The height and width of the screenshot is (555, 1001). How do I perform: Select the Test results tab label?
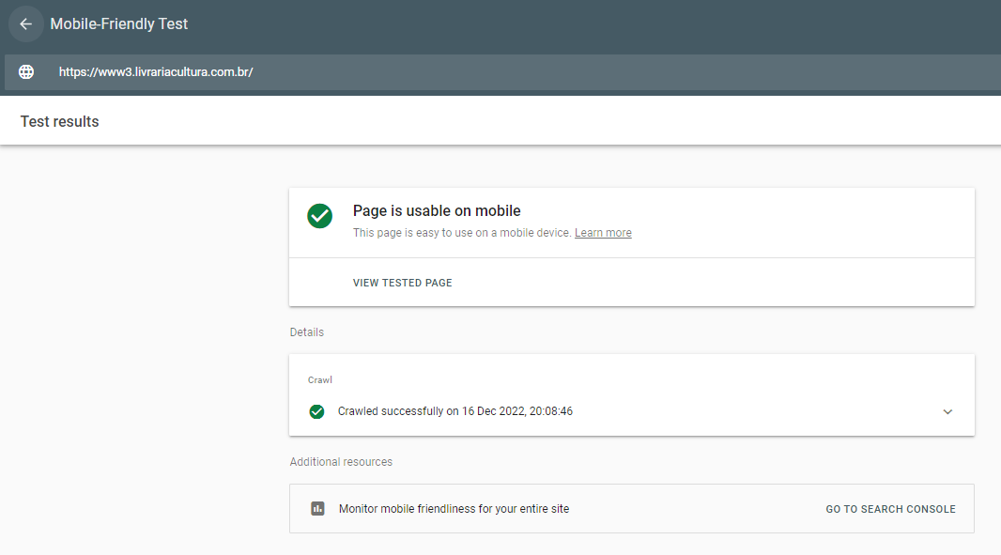(59, 121)
